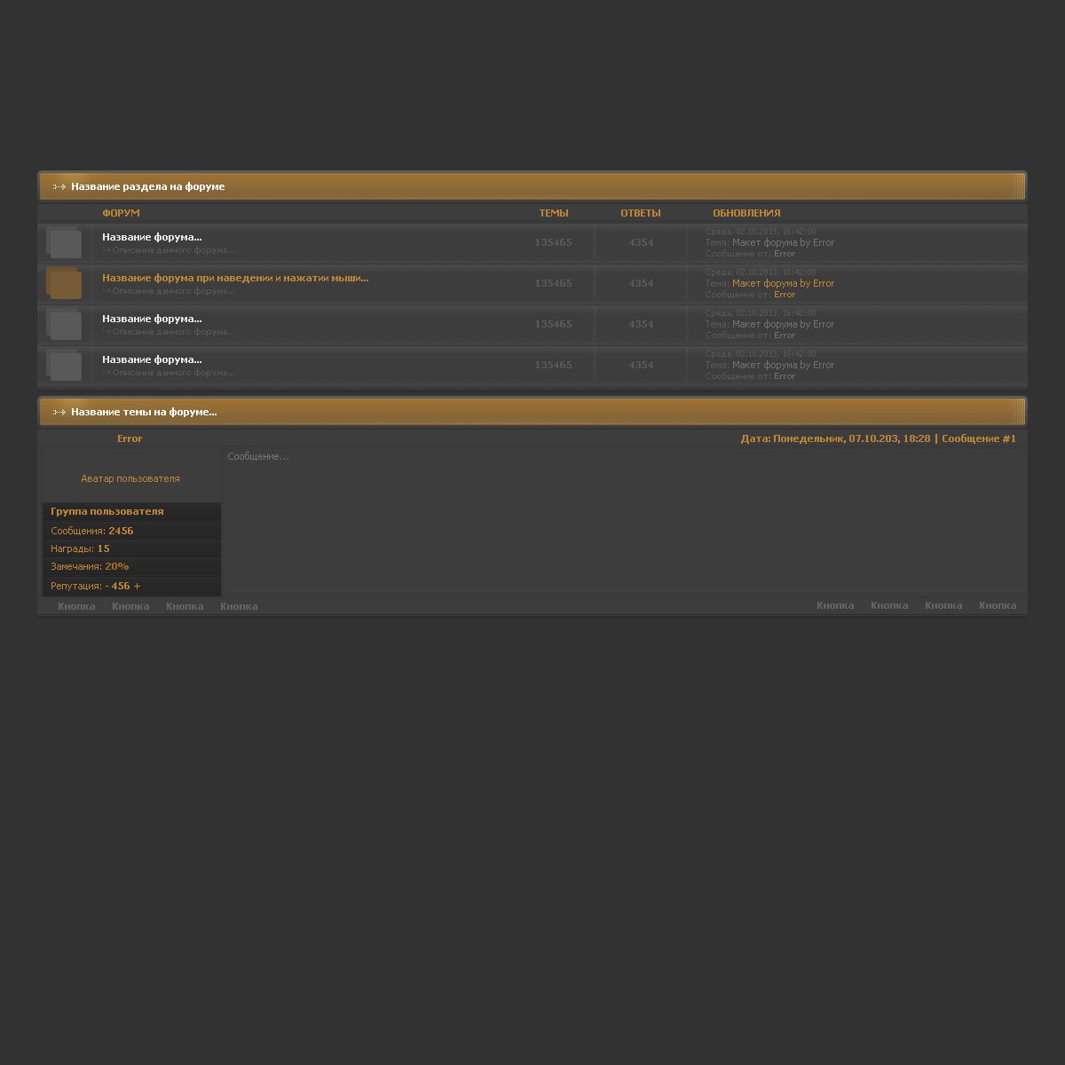The height and width of the screenshot is (1065, 1065).
Task: Click the 'Группа пользователя' user group label
Action: point(107,511)
